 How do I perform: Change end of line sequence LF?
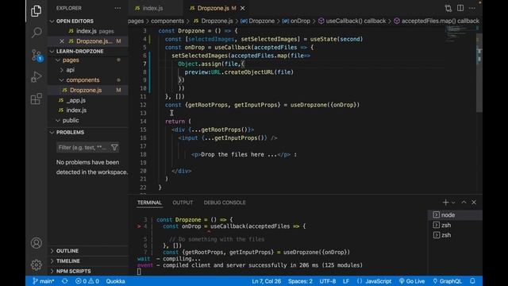pos(346,281)
